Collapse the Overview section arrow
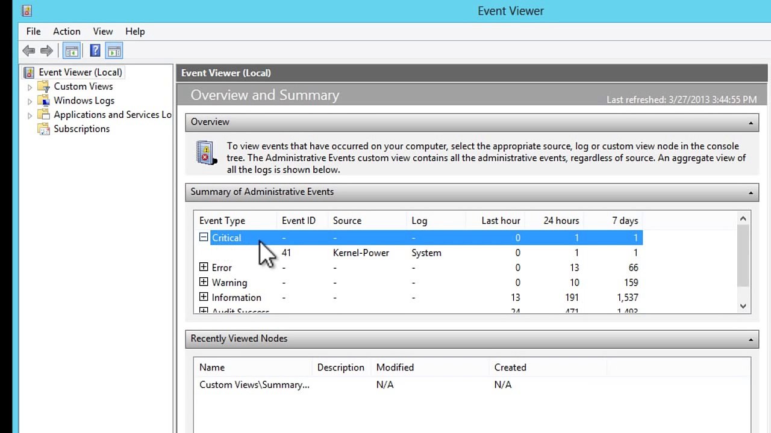 (751, 123)
